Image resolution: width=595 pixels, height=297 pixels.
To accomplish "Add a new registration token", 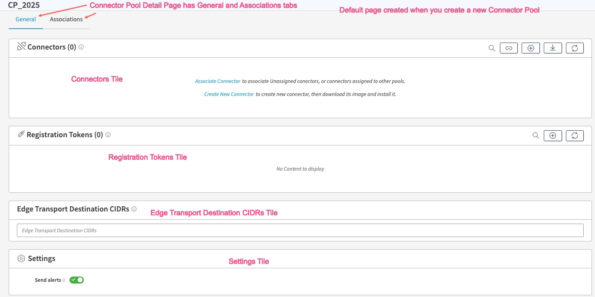I will coord(552,135).
